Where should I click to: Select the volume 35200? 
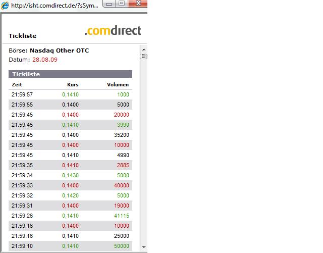122,135
